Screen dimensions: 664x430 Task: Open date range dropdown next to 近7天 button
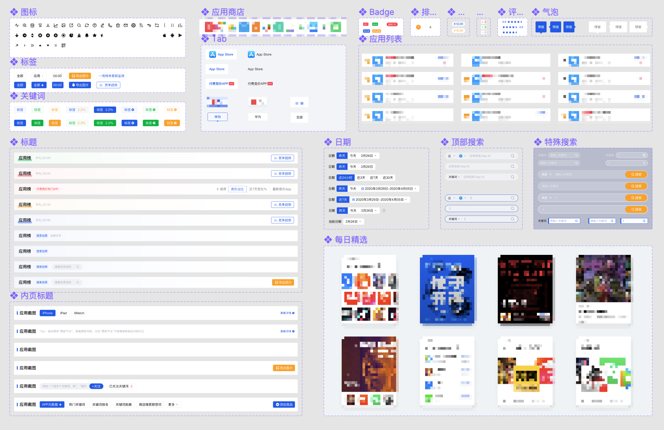point(380,200)
